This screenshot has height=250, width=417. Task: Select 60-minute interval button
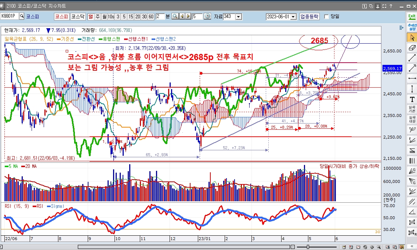[151, 16]
